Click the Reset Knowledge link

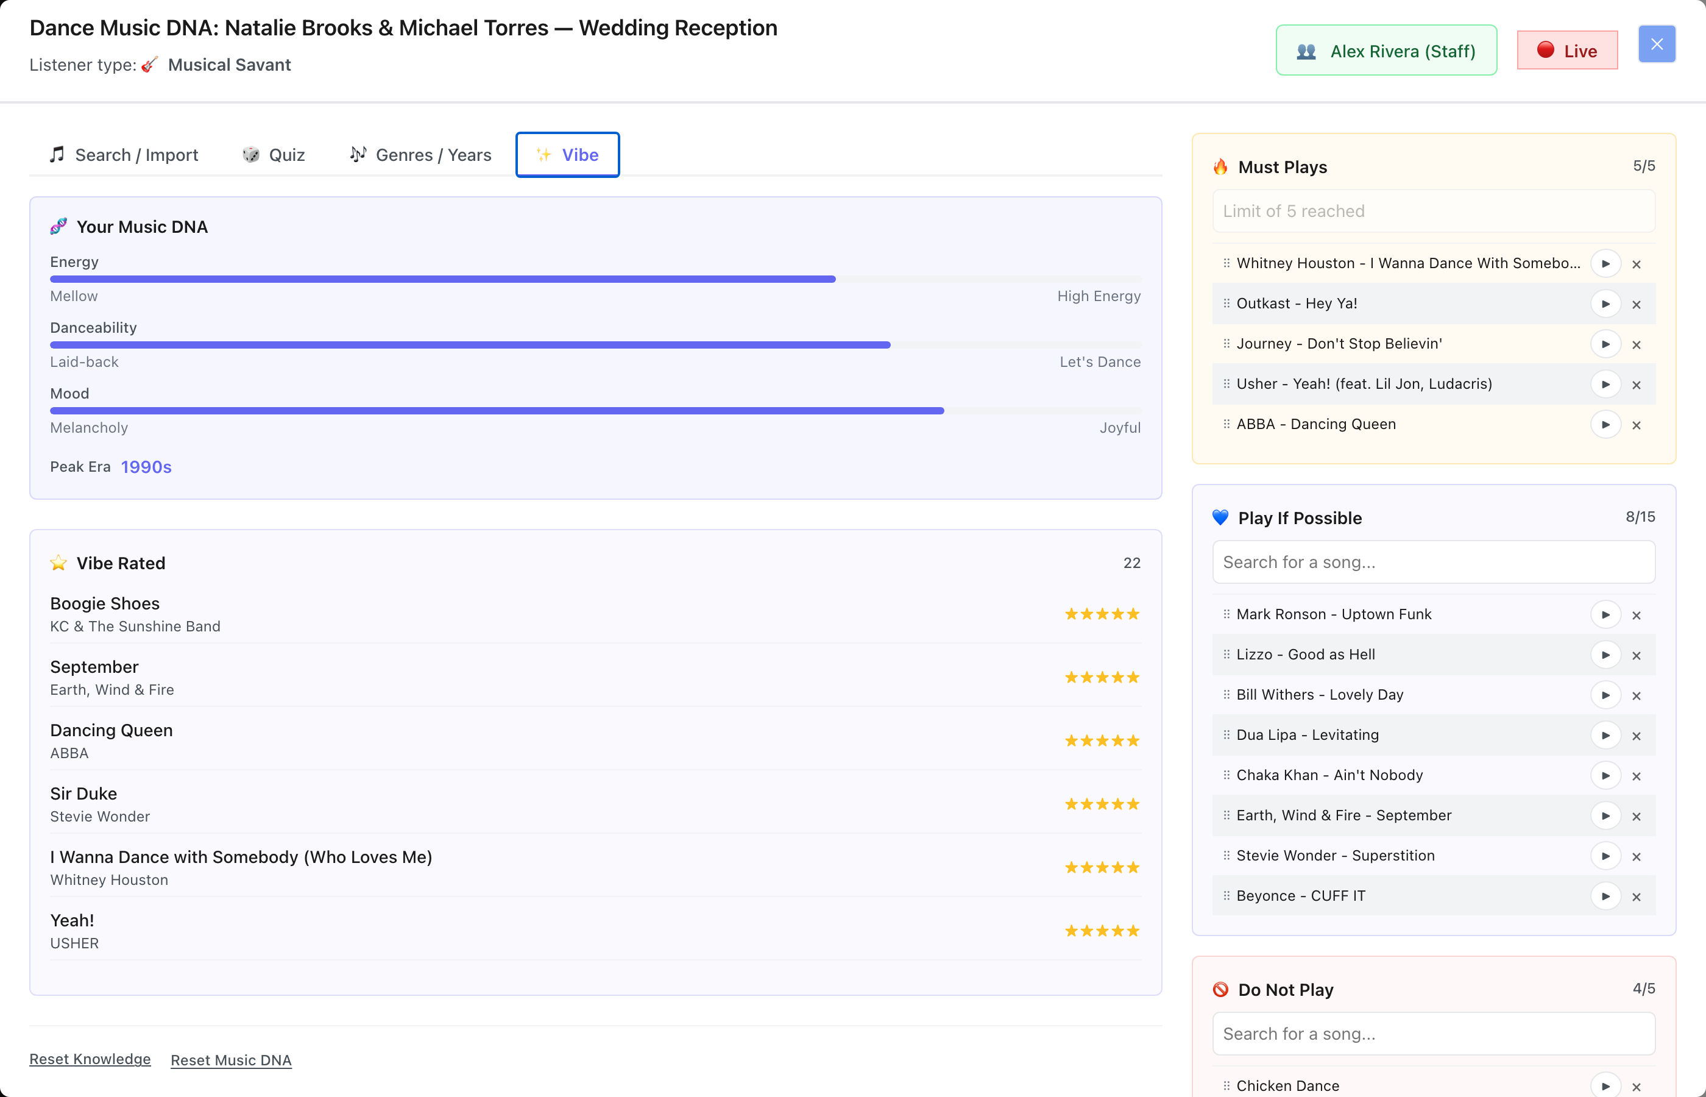pos(90,1059)
